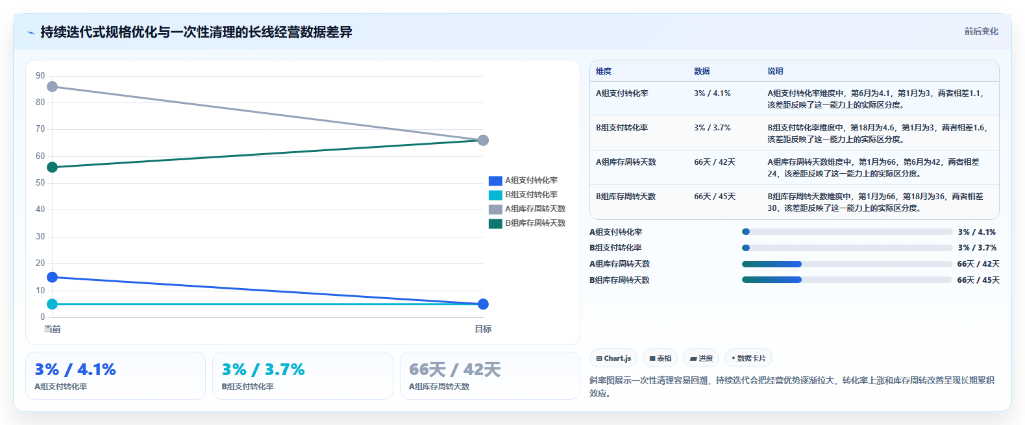Viewport: 1025px width, 425px height.
Task: Click table cell B组支付转化率
Action: (622, 128)
